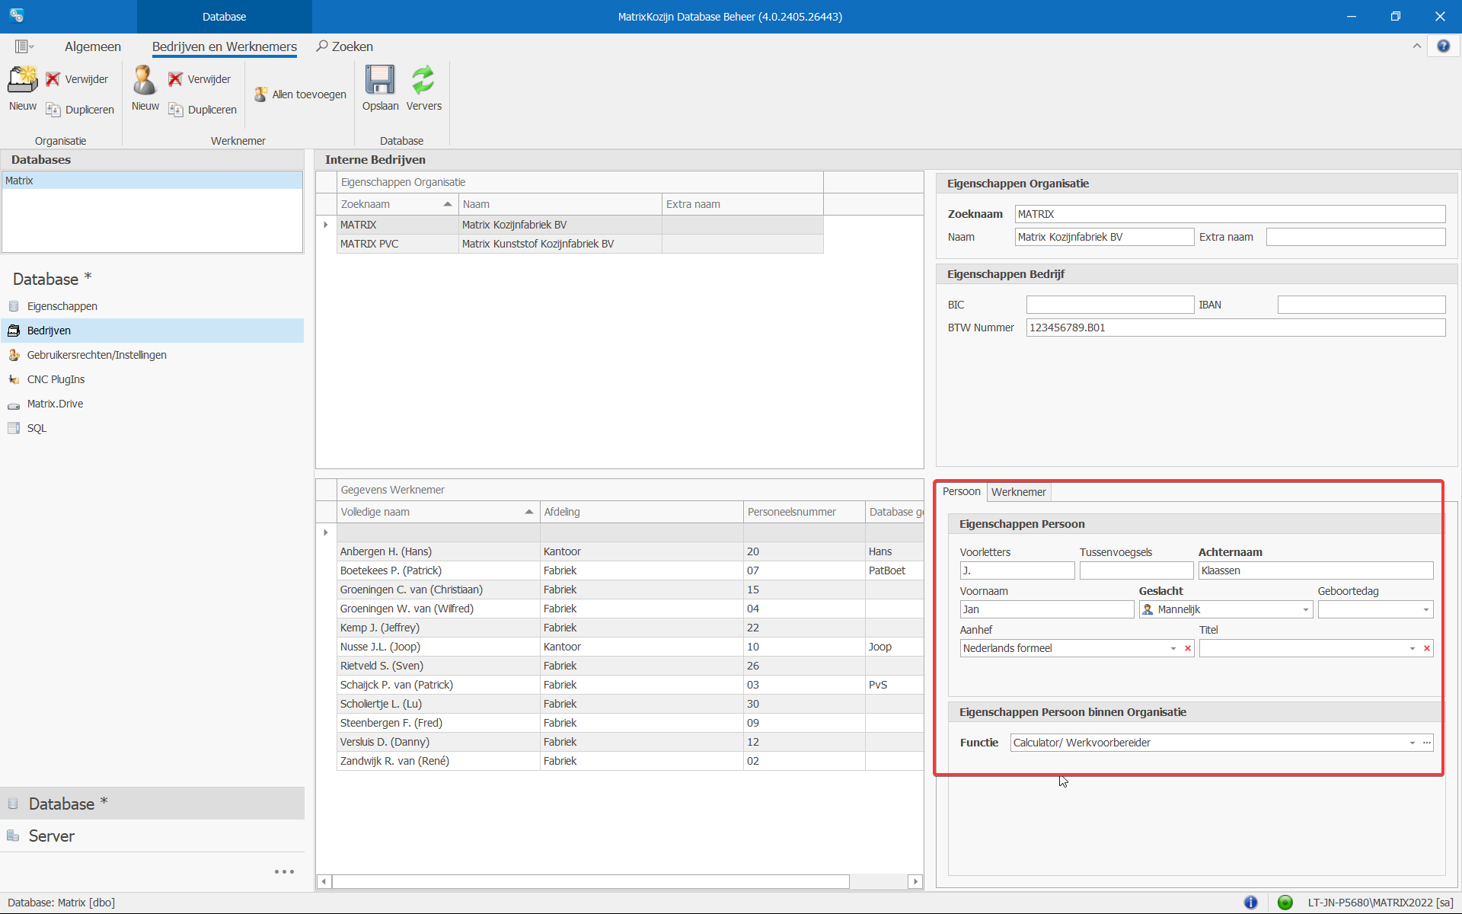Click Verwijder in Organisatie group
Screen dimensions: 1462x914
coord(77,79)
